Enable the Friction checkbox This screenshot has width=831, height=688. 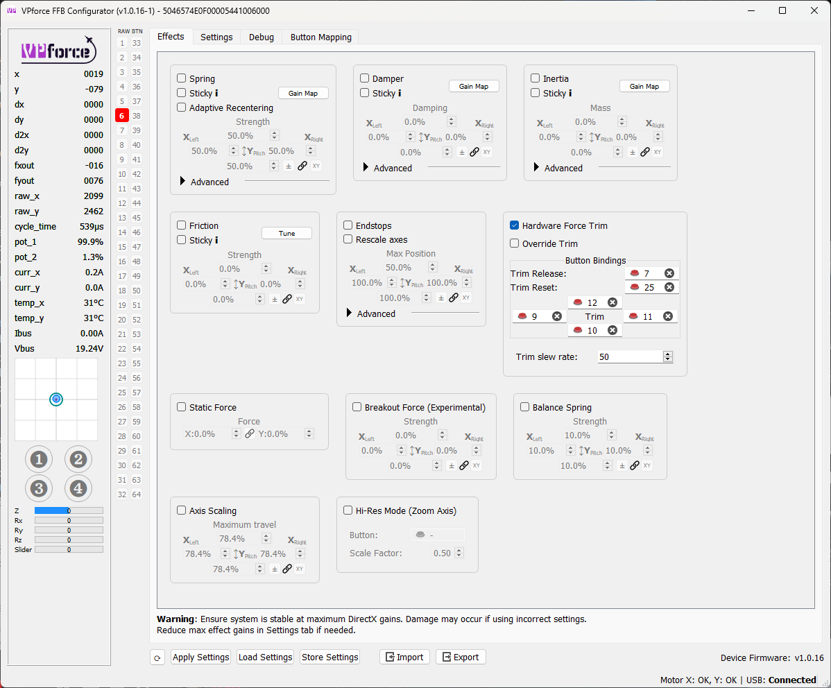click(x=181, y=225)
